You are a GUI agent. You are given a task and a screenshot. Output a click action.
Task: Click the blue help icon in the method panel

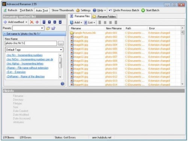62,84
